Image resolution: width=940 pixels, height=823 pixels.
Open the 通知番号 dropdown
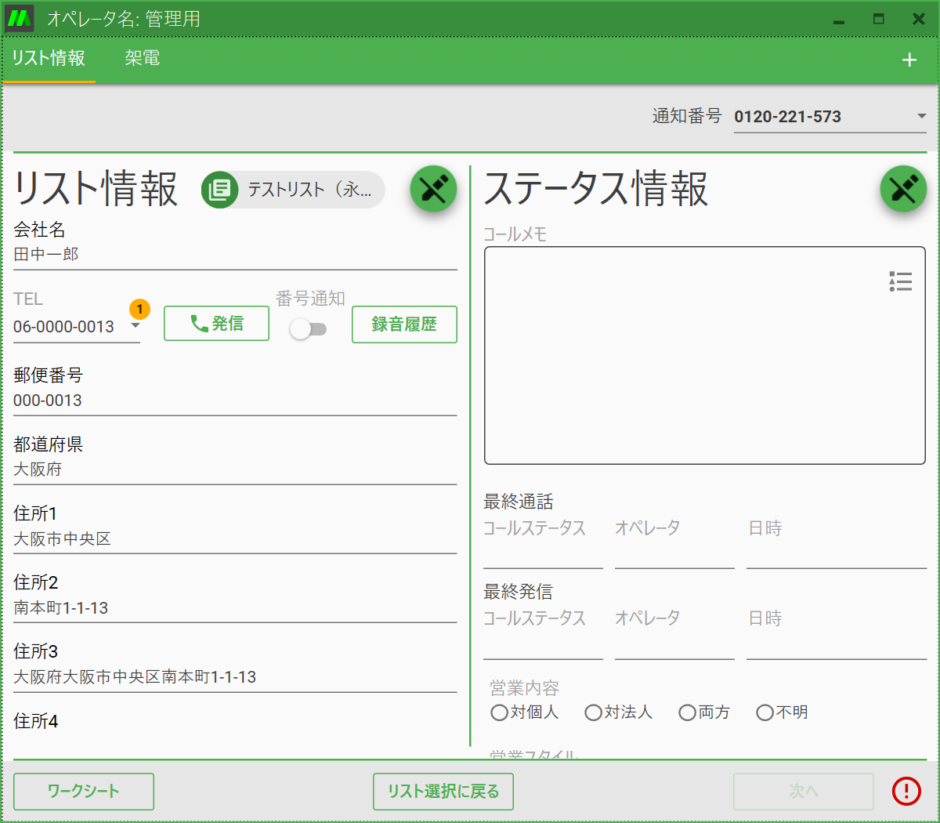pyautogui.click(x=922, y=116)
